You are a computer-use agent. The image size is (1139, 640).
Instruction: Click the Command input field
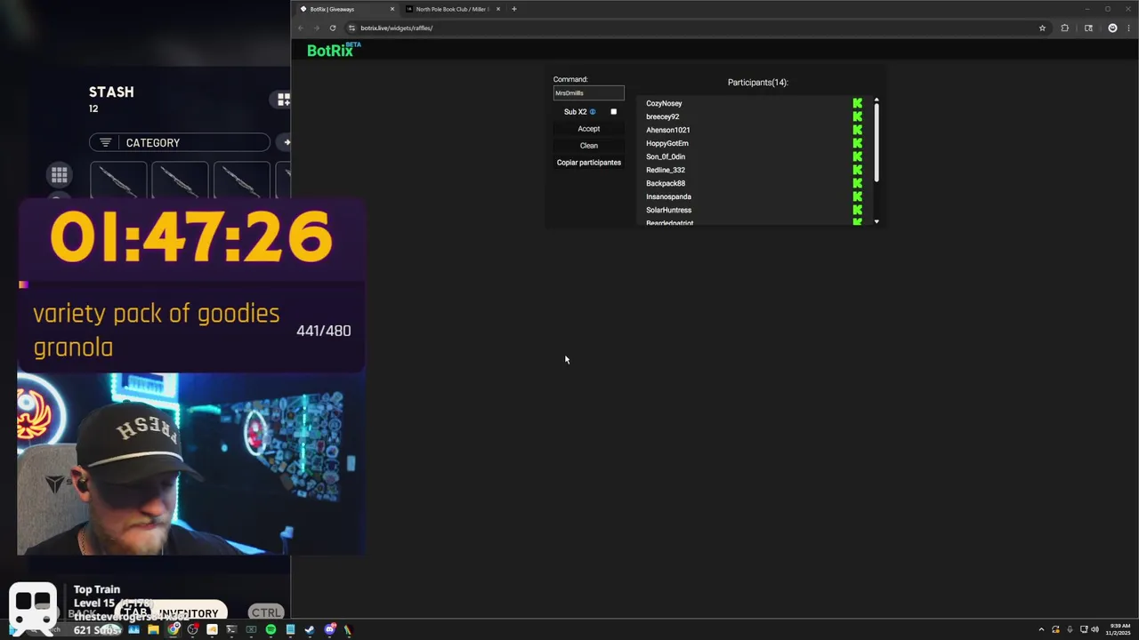[588, 92]
